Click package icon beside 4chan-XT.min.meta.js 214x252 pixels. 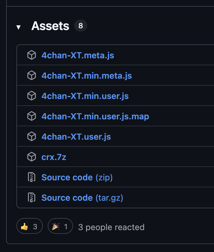[x=32, y=76]
